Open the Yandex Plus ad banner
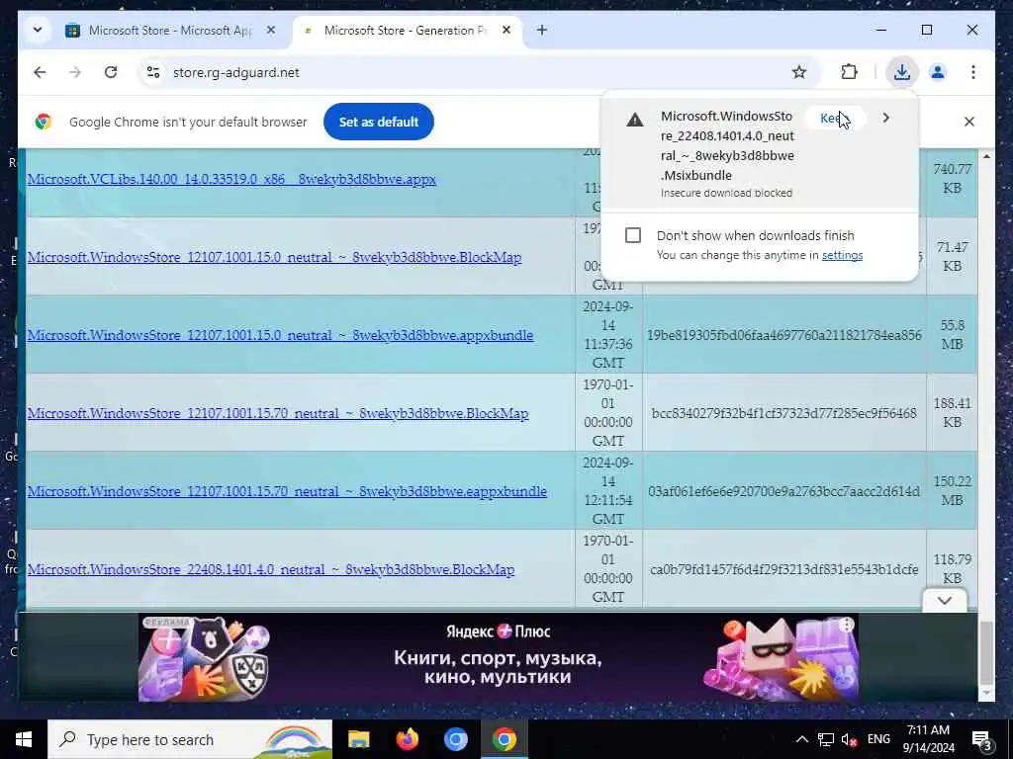 (x=498, y=657)
